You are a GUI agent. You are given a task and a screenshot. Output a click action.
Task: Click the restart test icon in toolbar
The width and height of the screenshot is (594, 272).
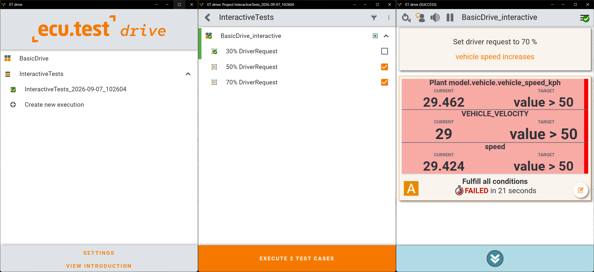click(x=406, y=18)
